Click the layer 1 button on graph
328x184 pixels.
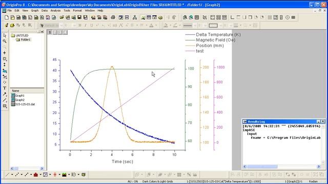[50, 32]
